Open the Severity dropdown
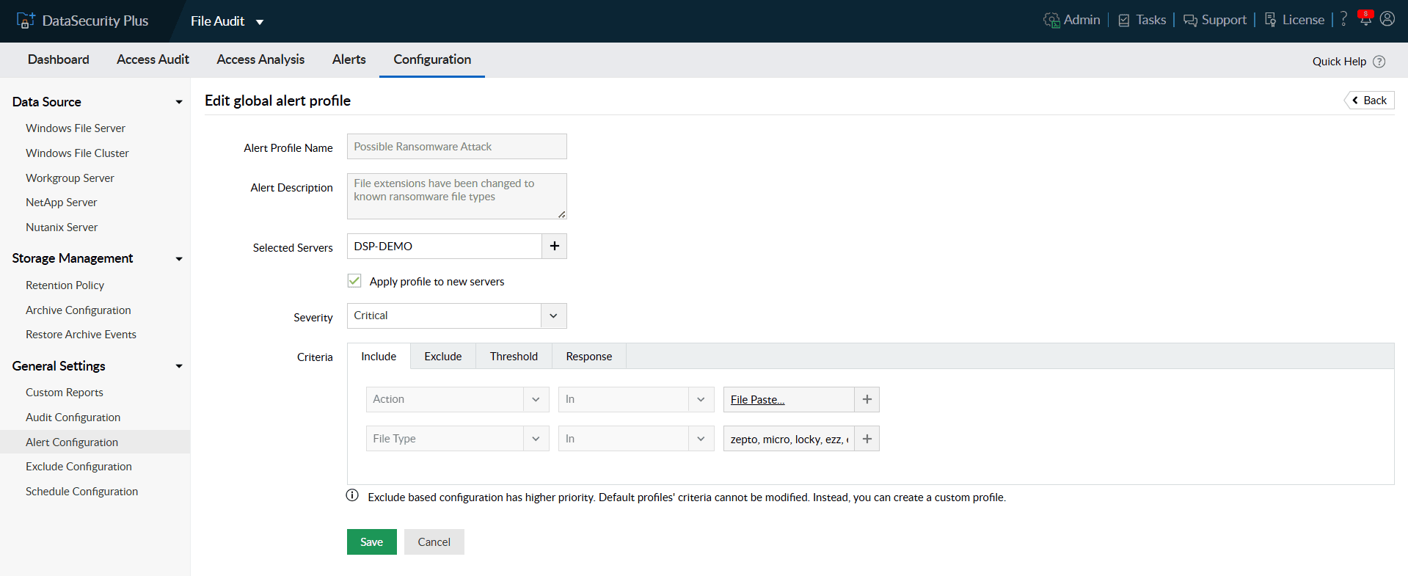Viewport: 1408px width, 576px height. pyautogui.click(x=553, y=316)
